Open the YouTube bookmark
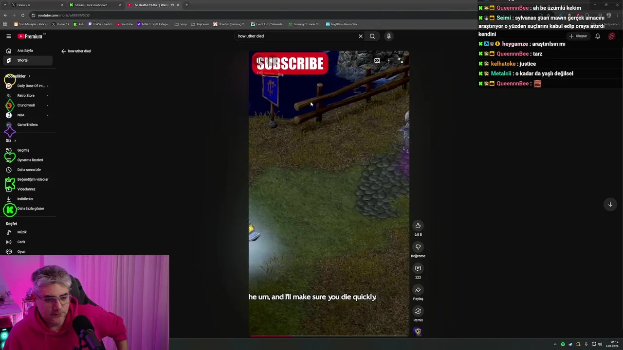Screen dimensions: 623x350 coord(125,24)
